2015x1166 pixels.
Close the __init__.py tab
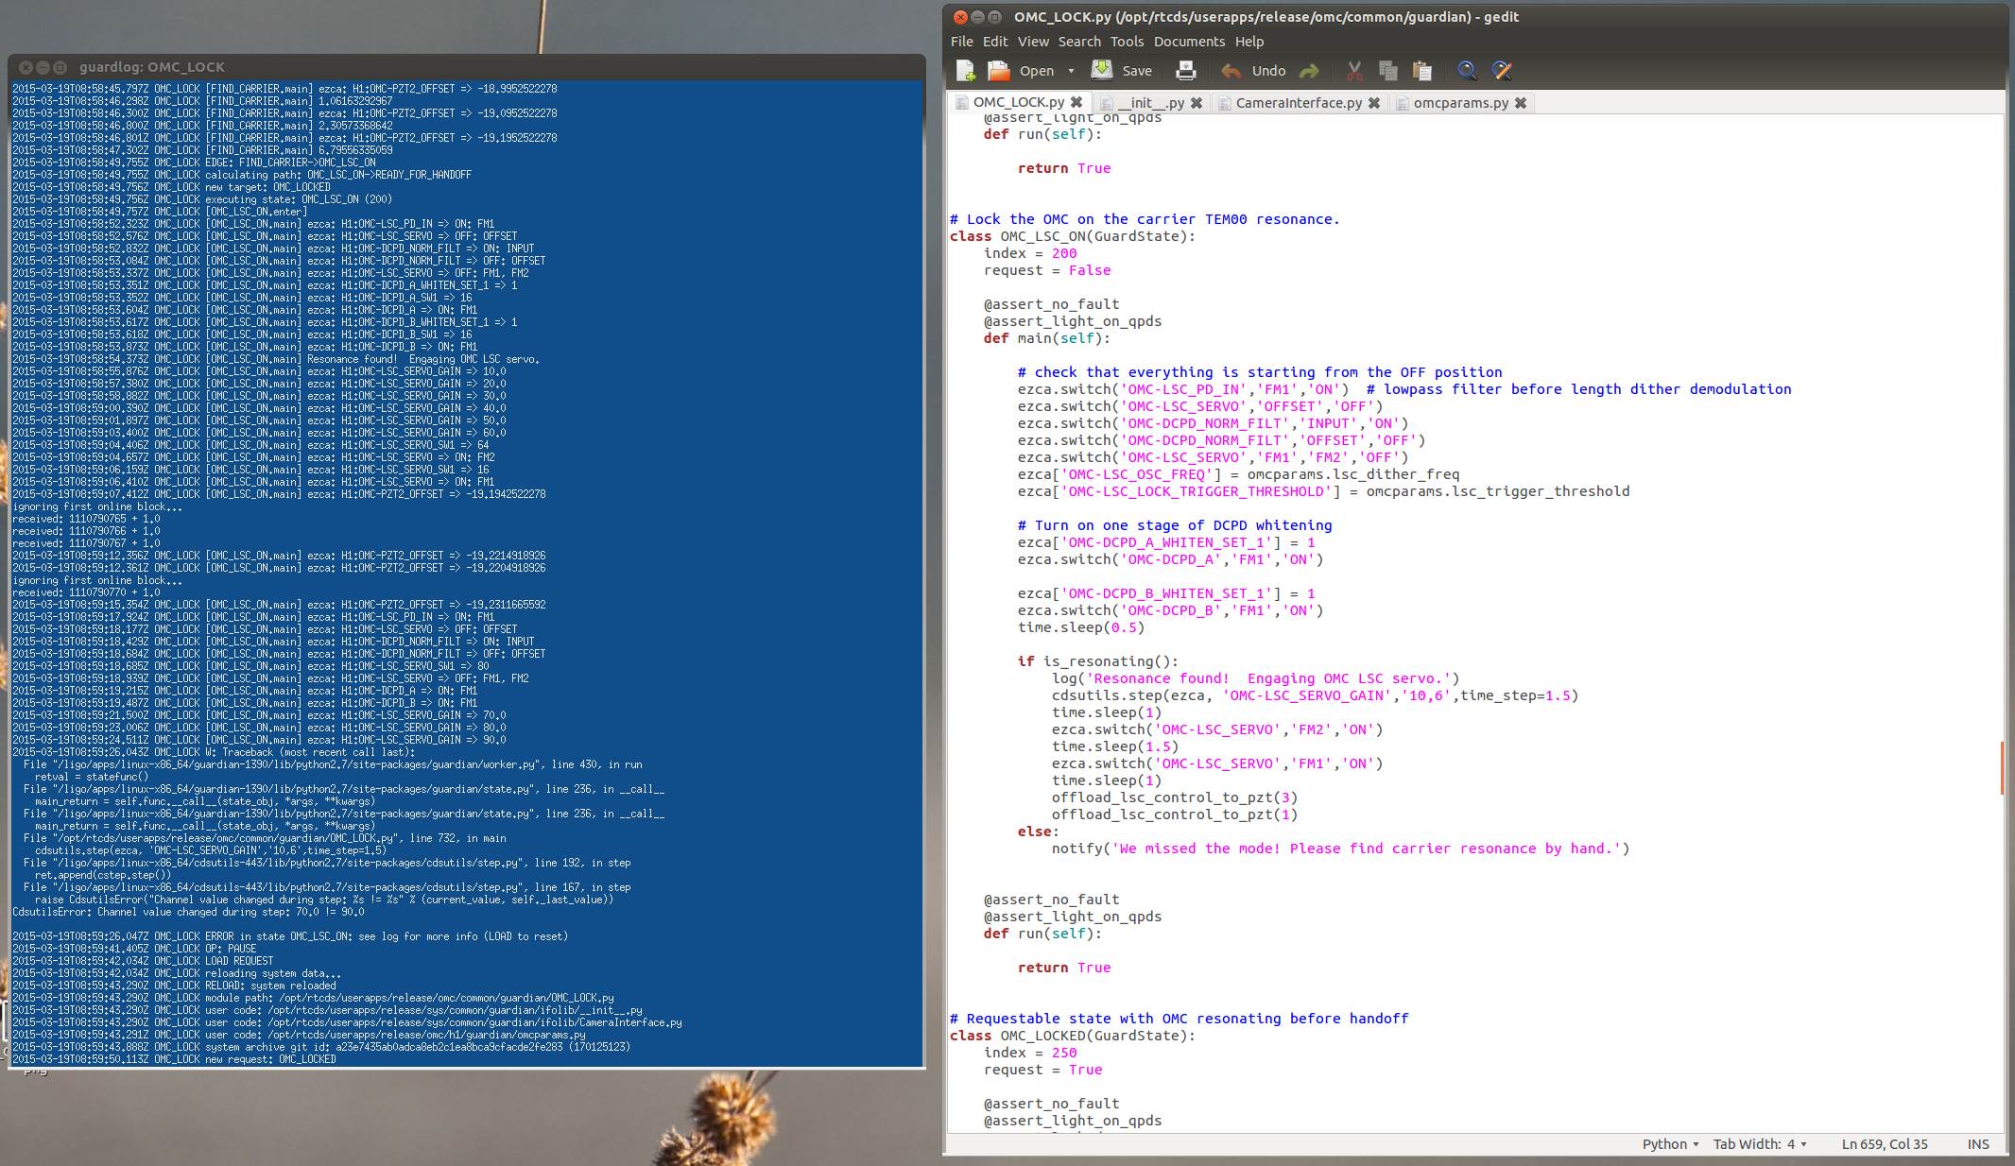coord(1197,103)
